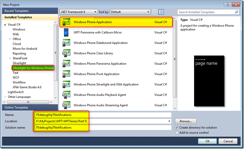
Task: Collapse the Visual C# tree node
Action: coord(5,24)
